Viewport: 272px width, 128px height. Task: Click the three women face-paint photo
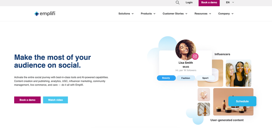click(239, 73)
